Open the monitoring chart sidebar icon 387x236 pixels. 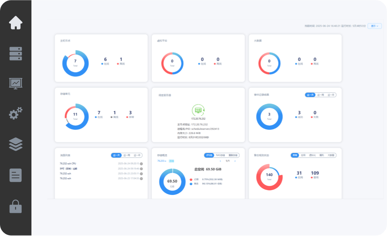[x=16, y=83]
